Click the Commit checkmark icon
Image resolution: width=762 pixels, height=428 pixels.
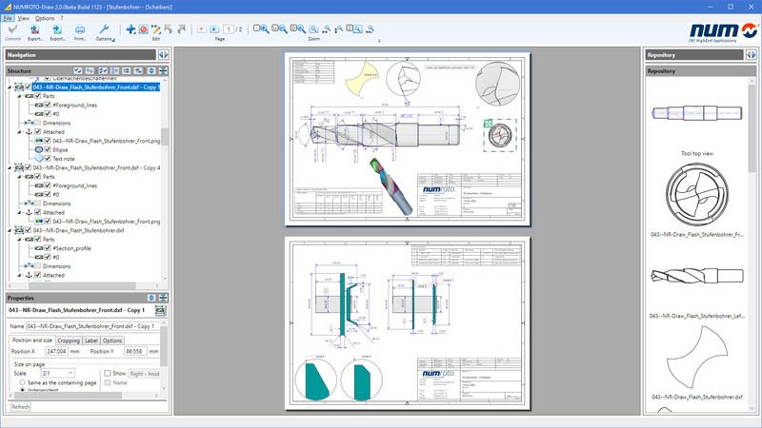(11, 31)
